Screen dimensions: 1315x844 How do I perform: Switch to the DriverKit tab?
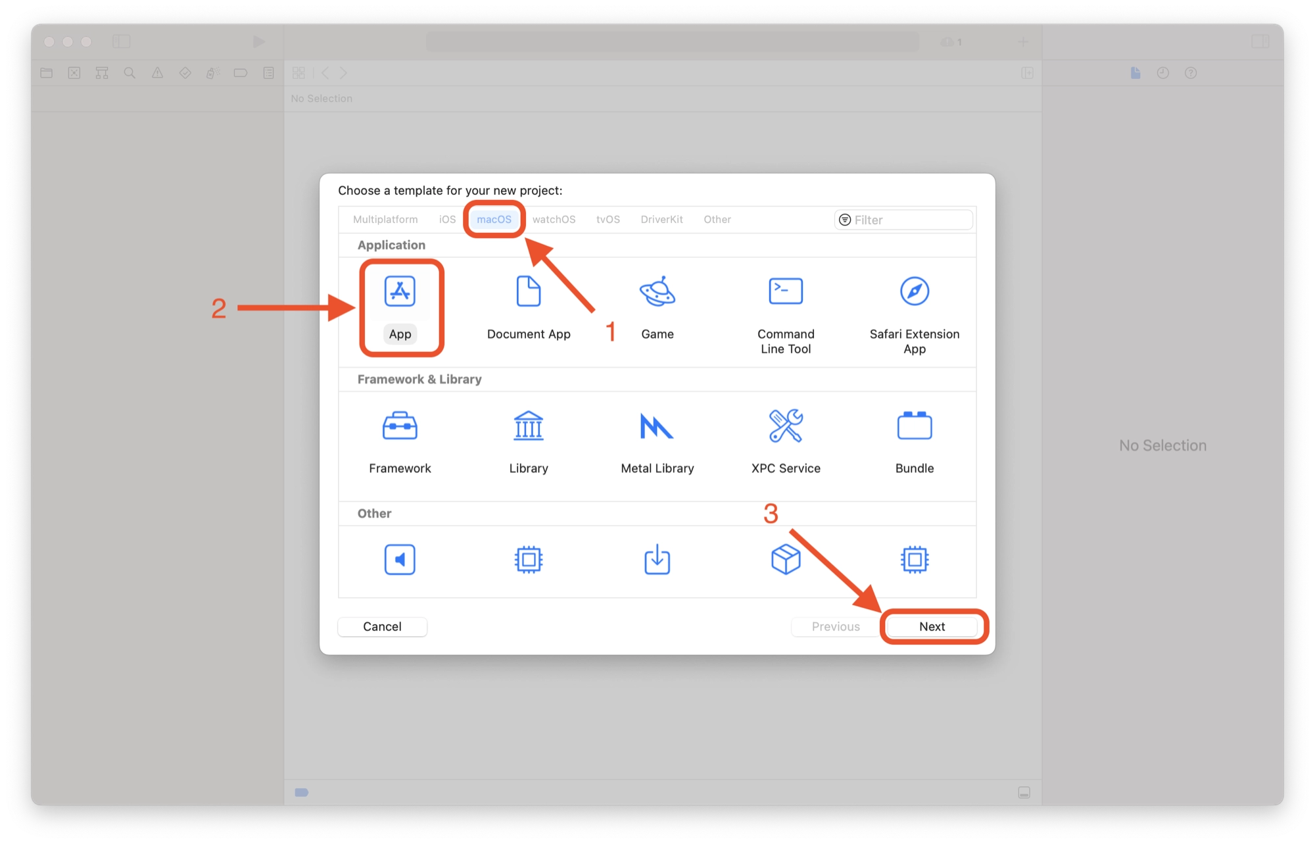coord(661,220)
